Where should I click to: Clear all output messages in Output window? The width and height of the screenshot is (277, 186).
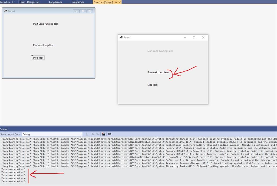click(x=104, y=134)
